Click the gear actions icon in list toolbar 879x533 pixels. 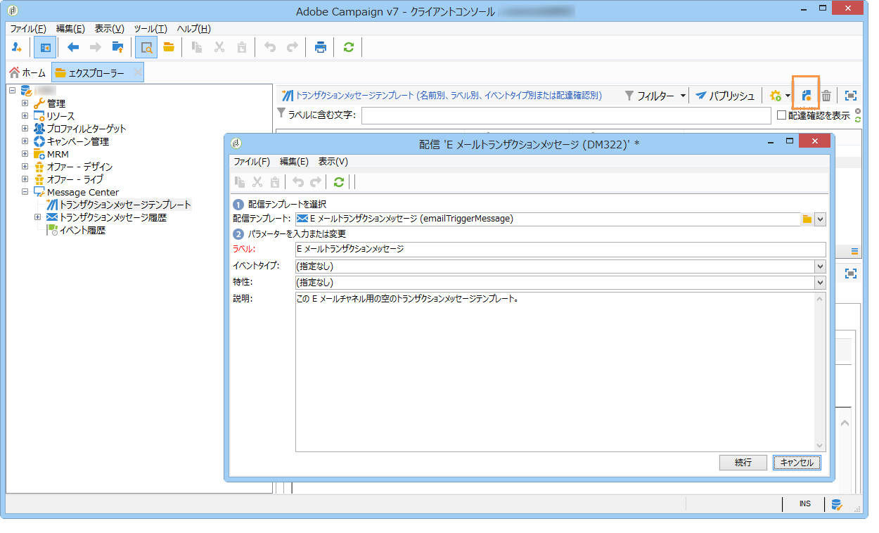tap(776, 96)
